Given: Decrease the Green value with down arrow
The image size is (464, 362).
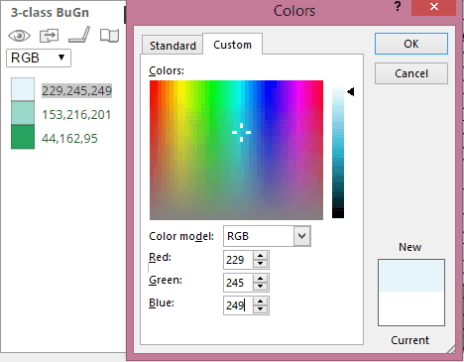Looking at the screenshot, I should (261, 287).
